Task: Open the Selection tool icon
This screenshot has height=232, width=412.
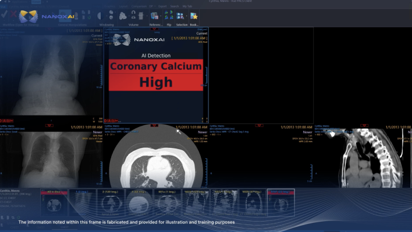Action: pyautogui.click(x=180, y=16)
